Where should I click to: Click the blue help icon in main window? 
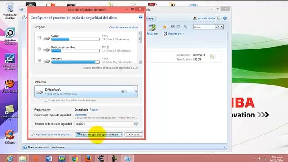point(225,18)
